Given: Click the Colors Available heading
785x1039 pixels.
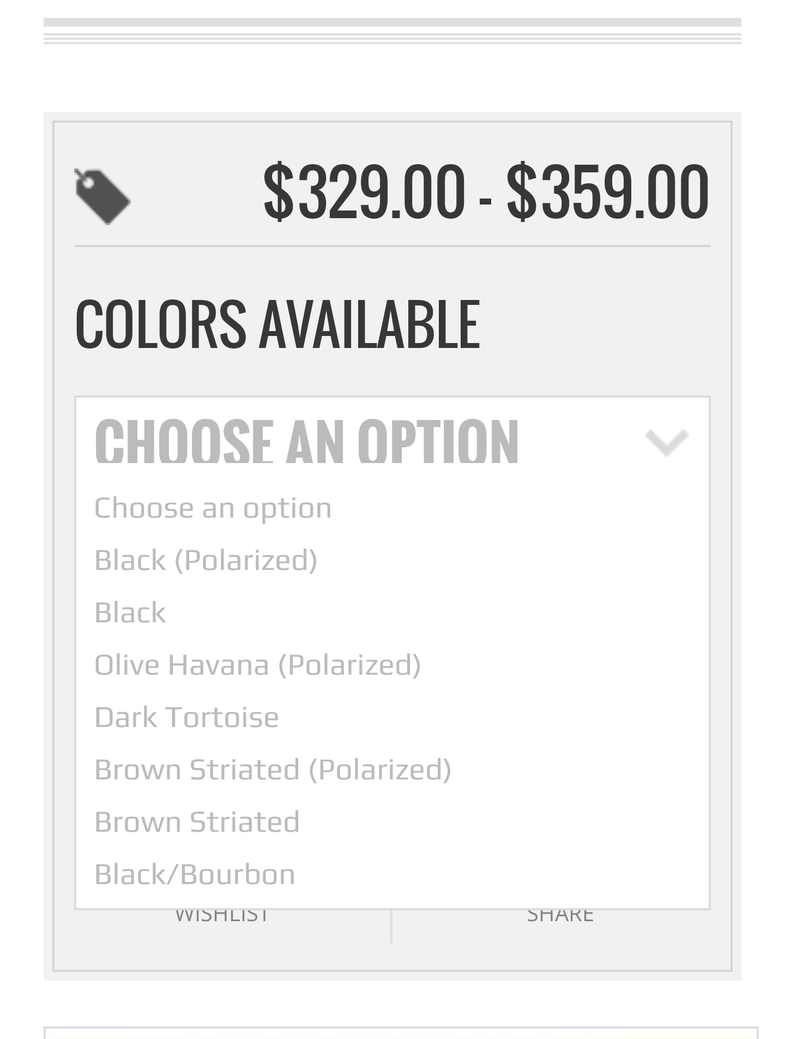Looking at the screenshot, I should (277, 324).
